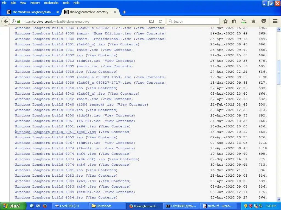
Task: Save page to Pocket icon
Action: pos(264,21)
